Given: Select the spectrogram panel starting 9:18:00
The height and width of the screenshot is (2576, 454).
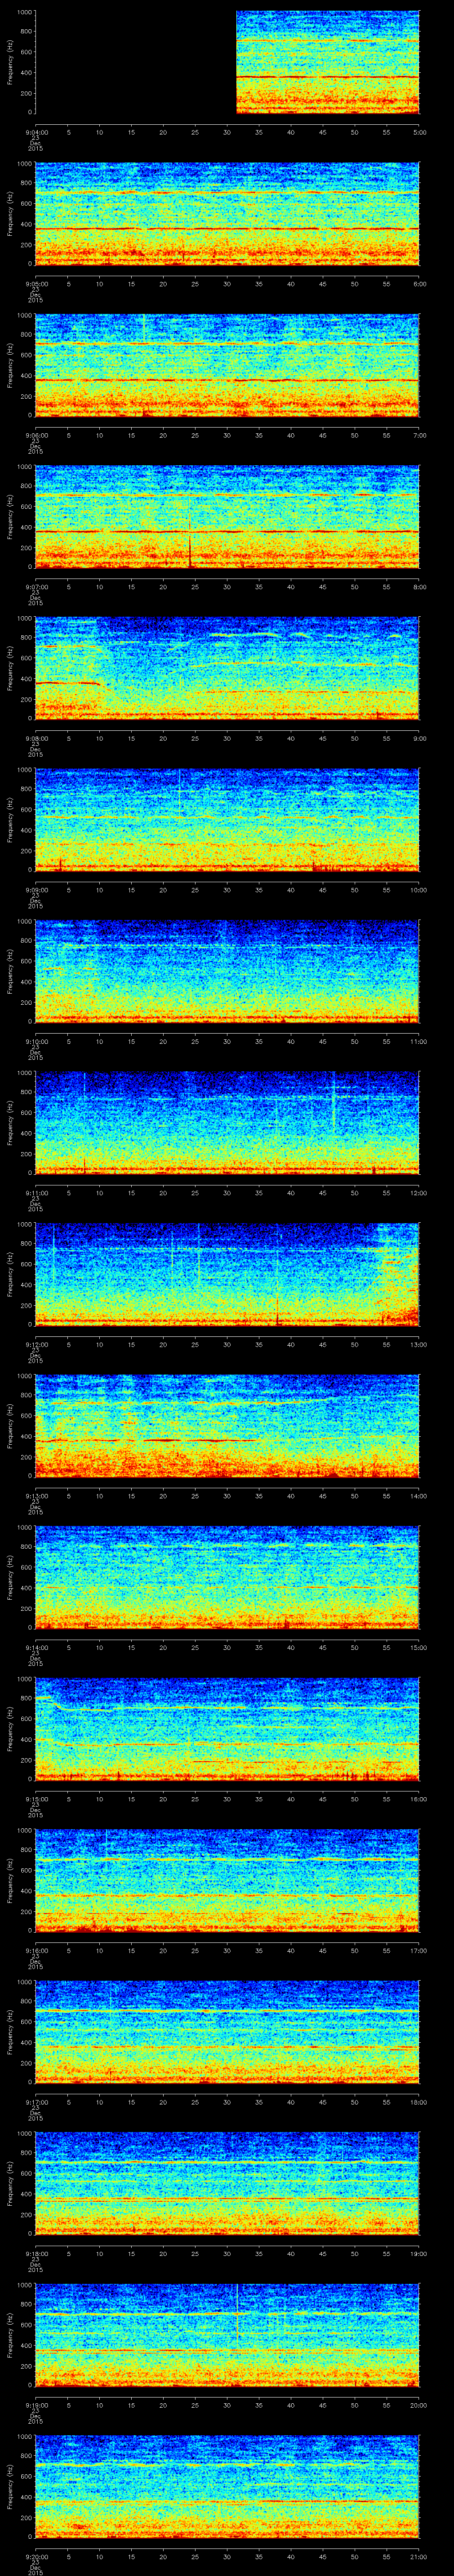Looking at the screenshot, I should (227, 2184).
